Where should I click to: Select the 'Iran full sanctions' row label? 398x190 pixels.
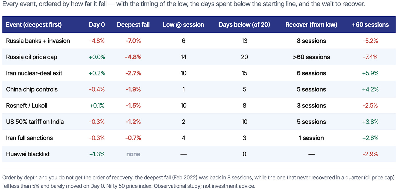[30, 138]
